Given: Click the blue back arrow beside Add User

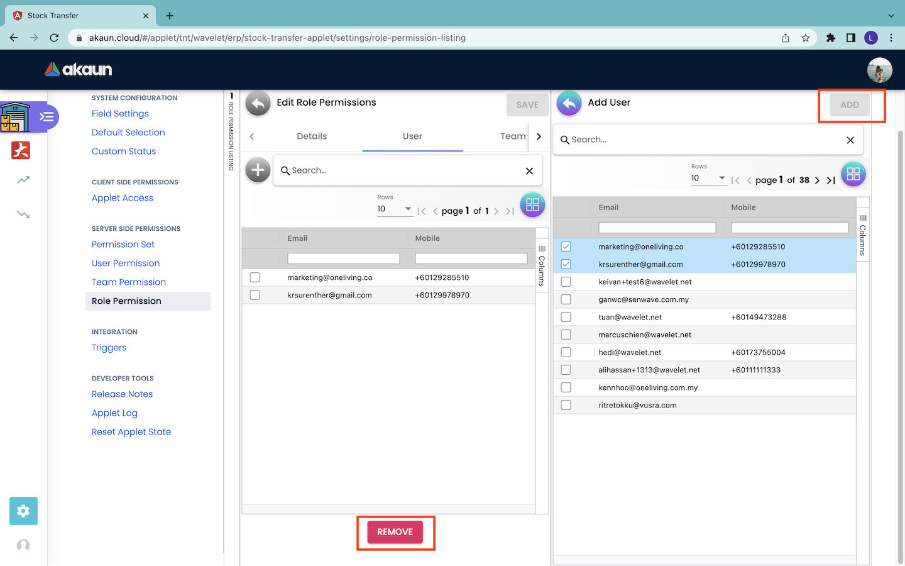Looking at the screenshot, I should click(x=569, y=104).
